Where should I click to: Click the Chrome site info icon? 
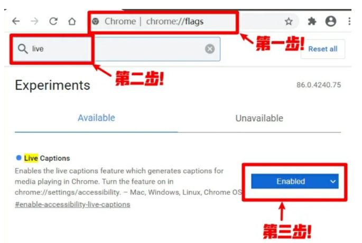[96, 22]
